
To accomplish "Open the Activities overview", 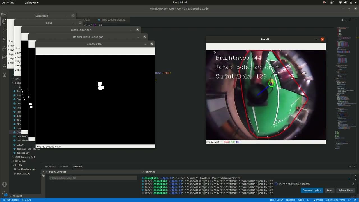I will tap(8, 3).
